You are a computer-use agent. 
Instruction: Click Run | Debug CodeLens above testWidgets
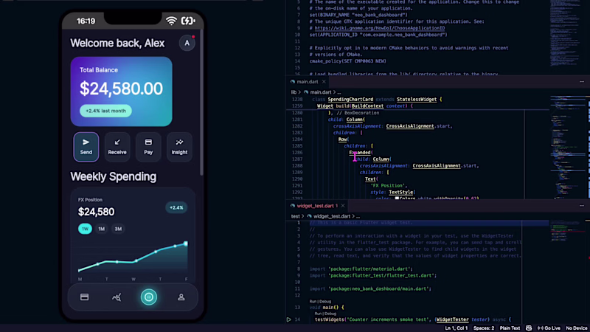click(x=325, y=314)
